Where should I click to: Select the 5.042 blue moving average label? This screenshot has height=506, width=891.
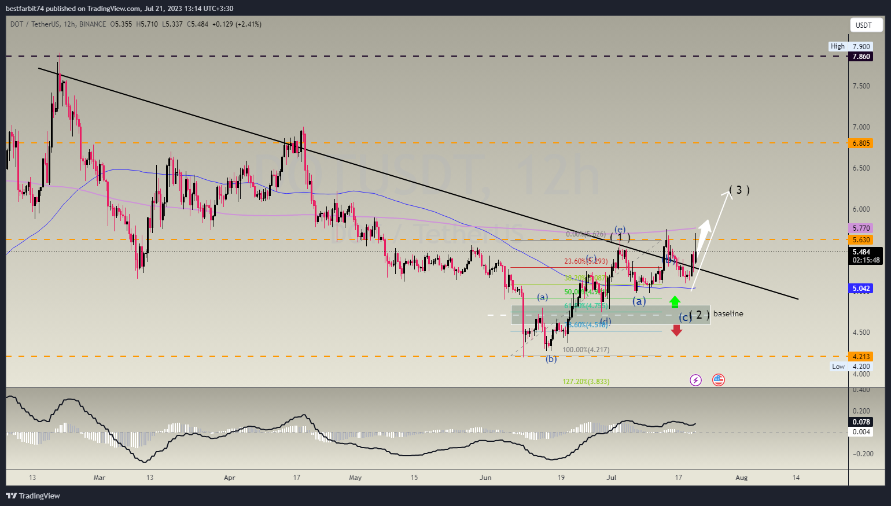(x=861, y=288)
